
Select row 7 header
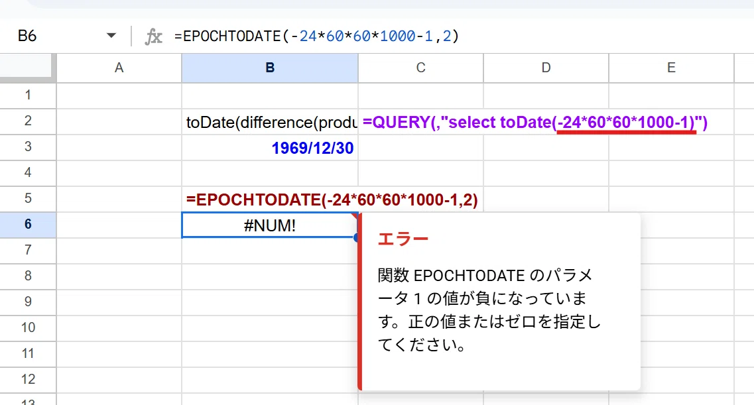point(28,251)
